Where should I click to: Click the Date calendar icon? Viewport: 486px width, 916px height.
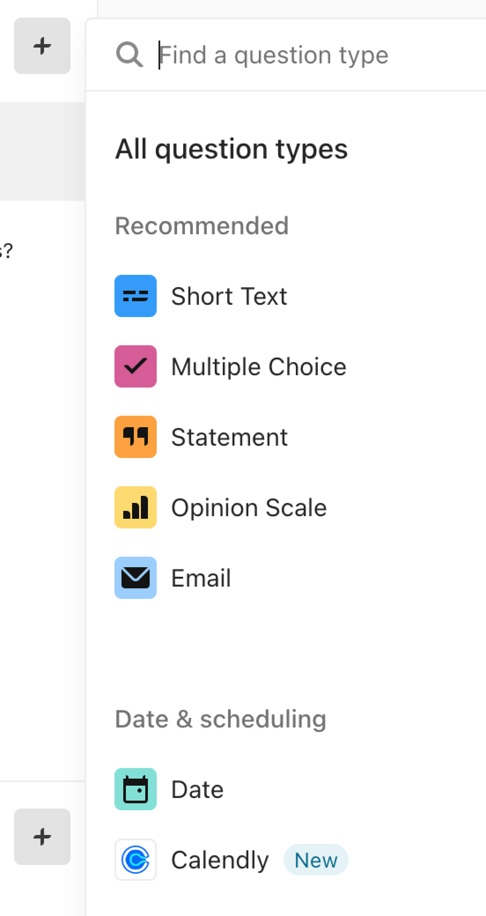pyautogui.click(x=135, y=789)
